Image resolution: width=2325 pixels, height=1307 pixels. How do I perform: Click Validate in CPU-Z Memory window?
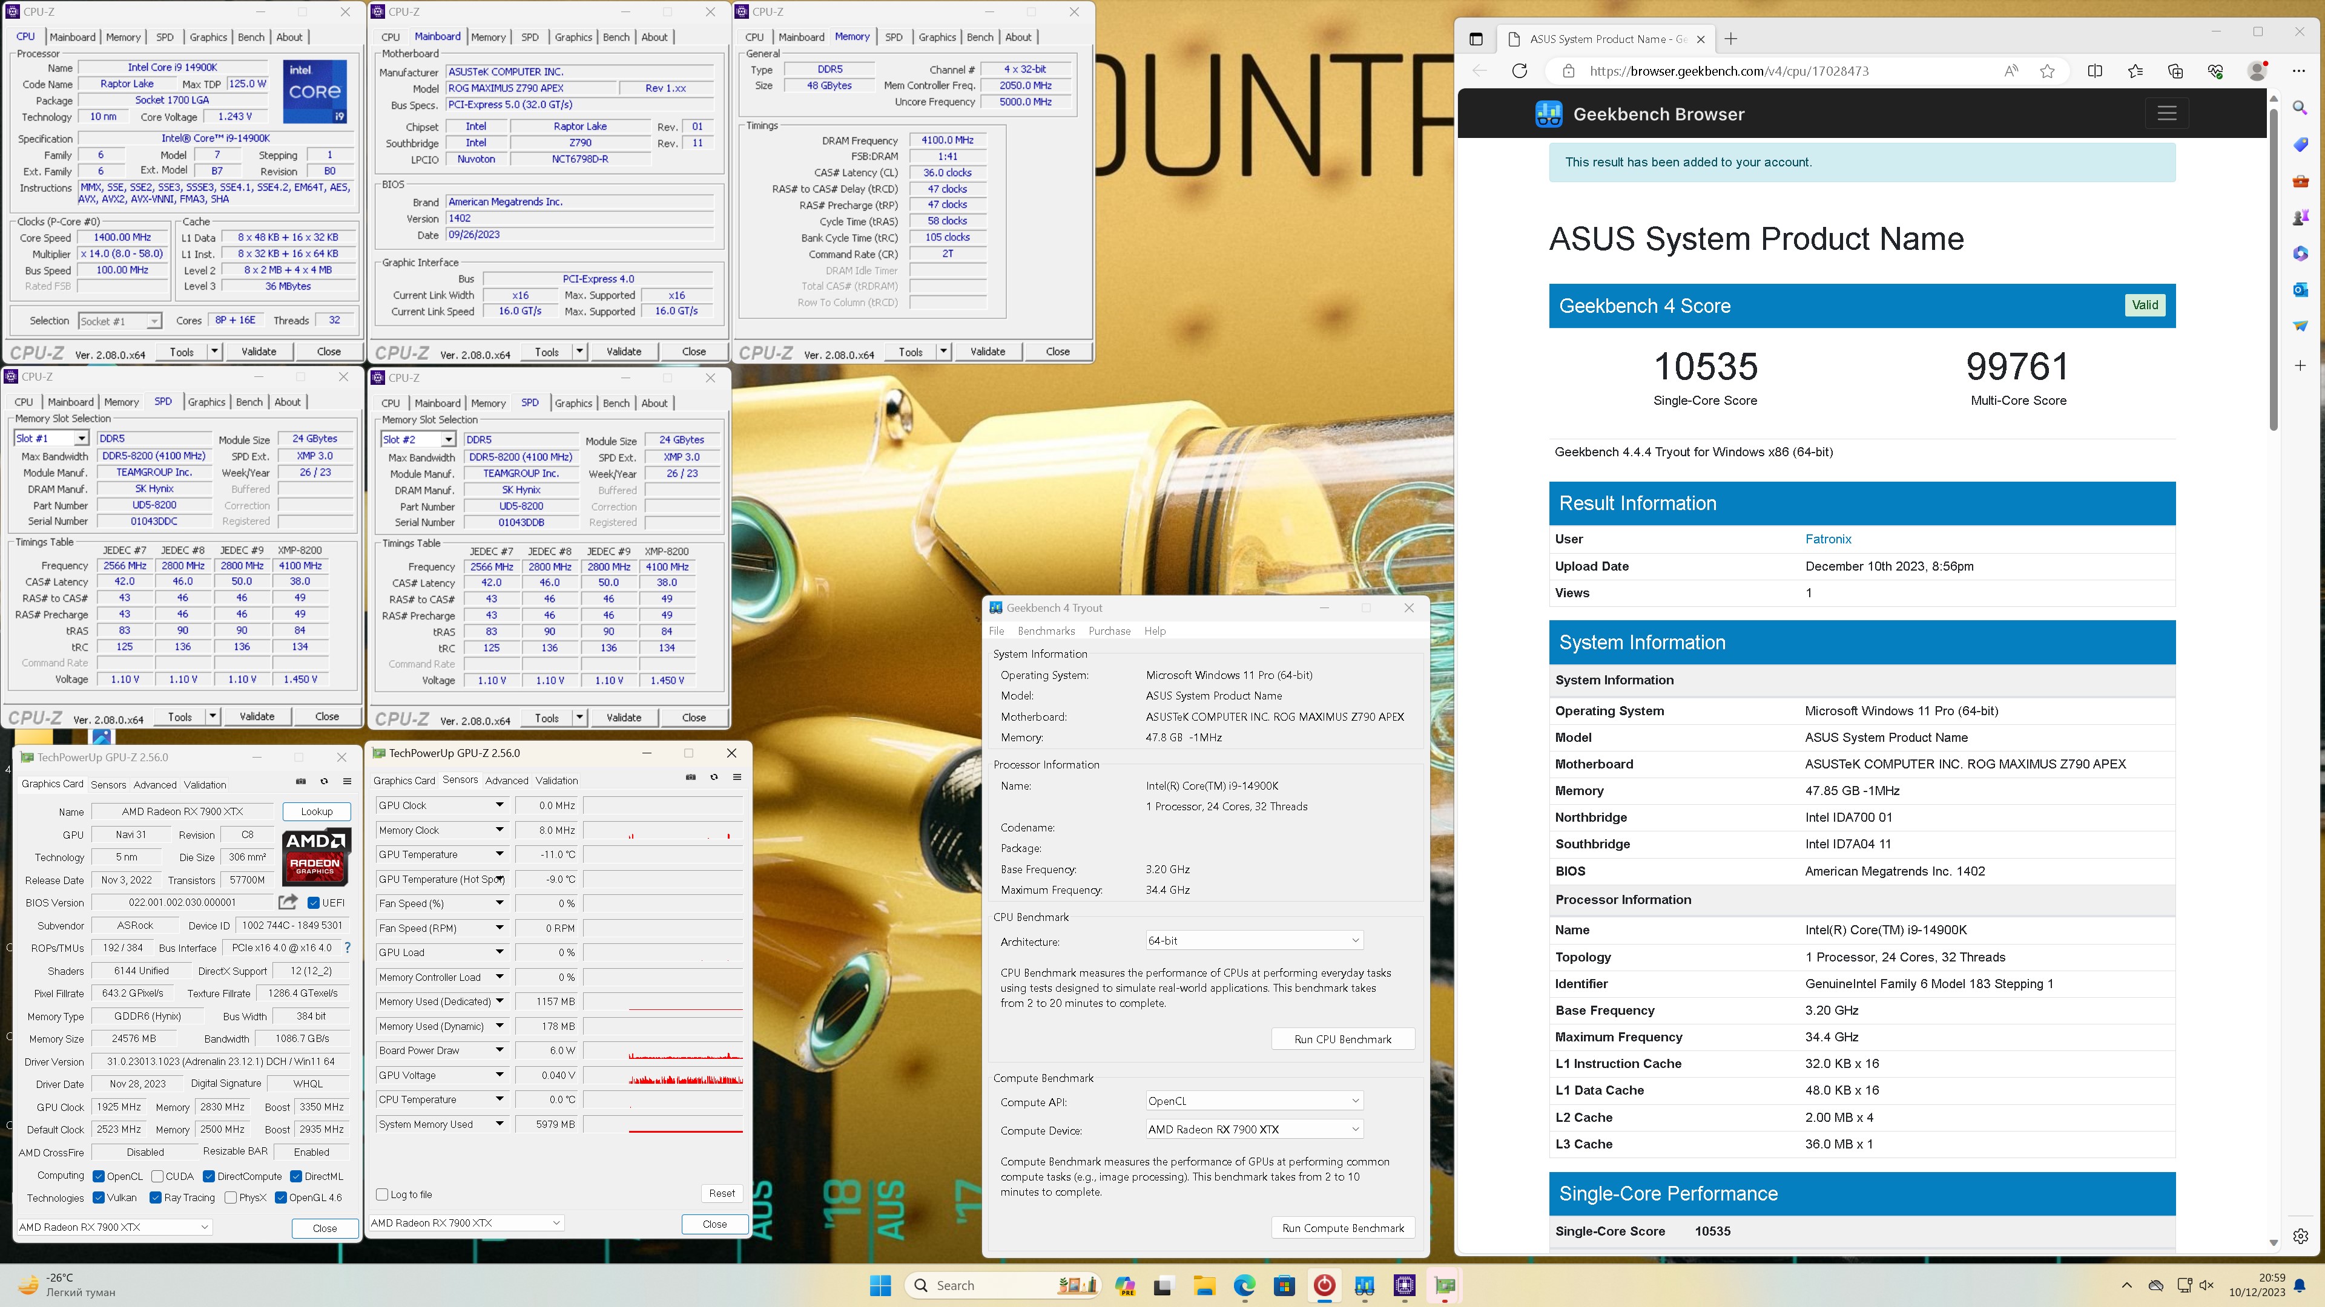pyautogui.click(x=988, y=352)
